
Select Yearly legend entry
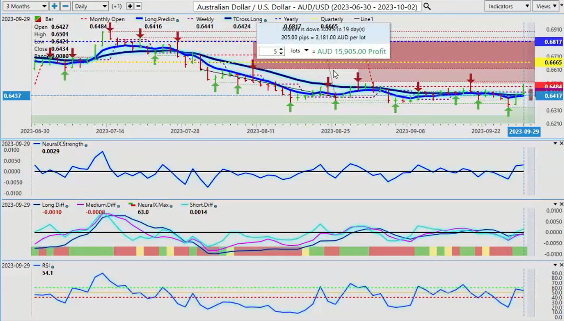(292, 19)
